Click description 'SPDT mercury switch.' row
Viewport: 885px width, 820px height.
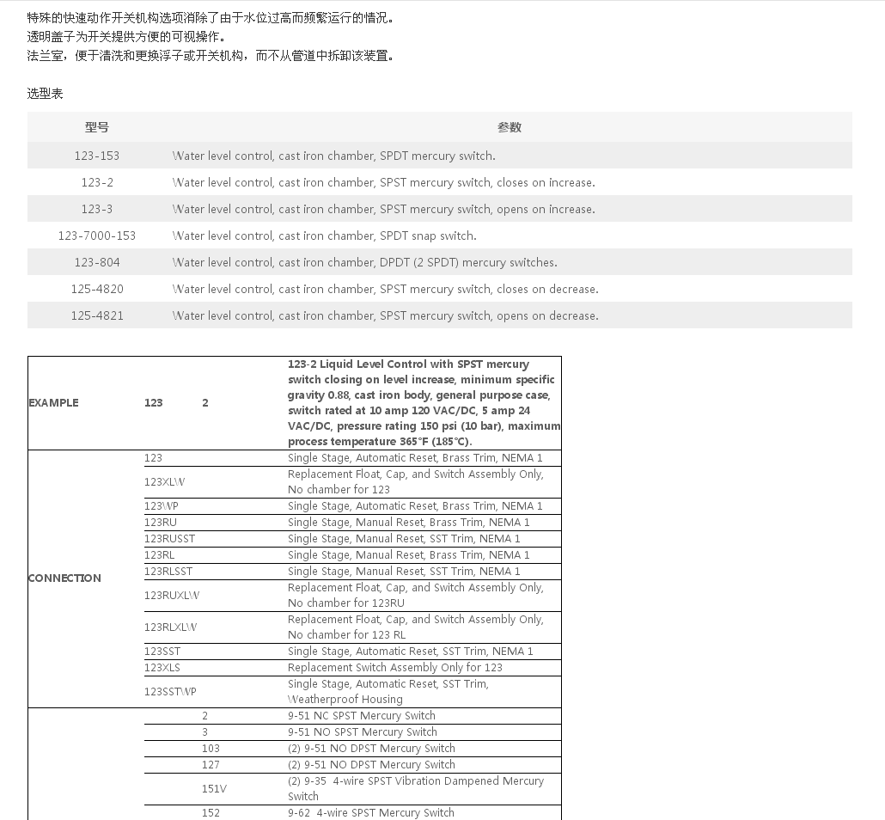pos(333,156)
